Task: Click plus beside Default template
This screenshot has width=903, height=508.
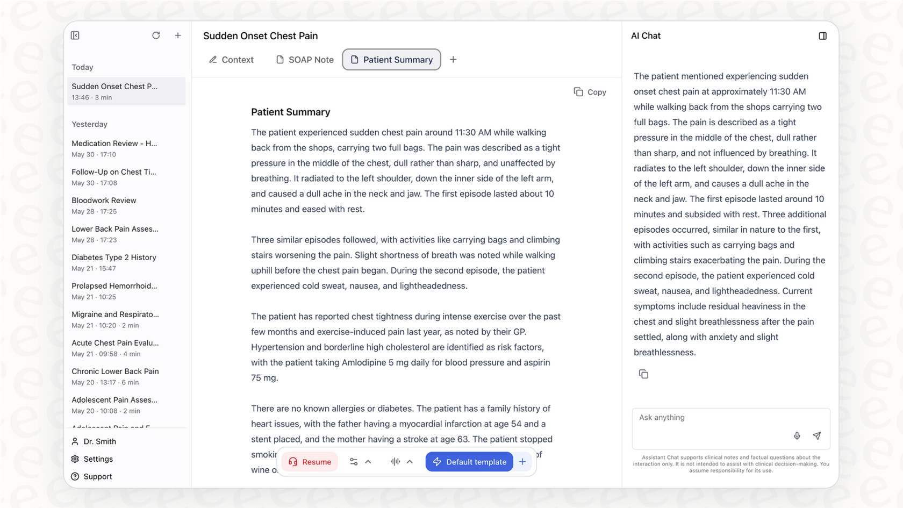Action: point(522,462)
